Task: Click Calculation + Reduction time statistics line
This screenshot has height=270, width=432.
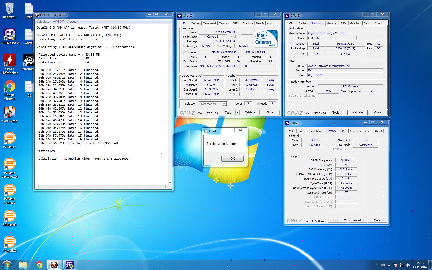Action: [x=83, y=159]
